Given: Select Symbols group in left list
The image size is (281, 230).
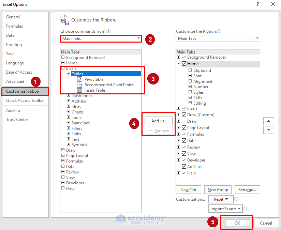Looking at the screenshot, I should point(79,145).
